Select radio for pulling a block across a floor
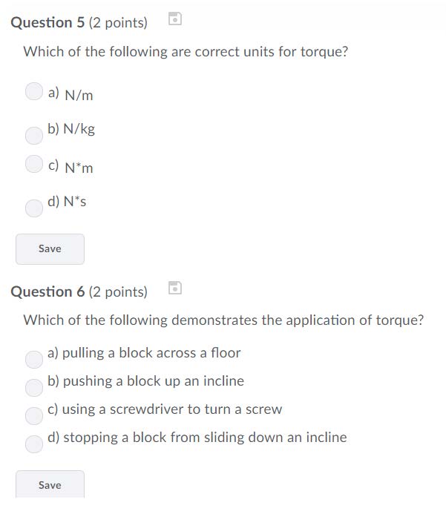Image resolution: width=446 pixels, height=511 pixels. click(34, 359)
